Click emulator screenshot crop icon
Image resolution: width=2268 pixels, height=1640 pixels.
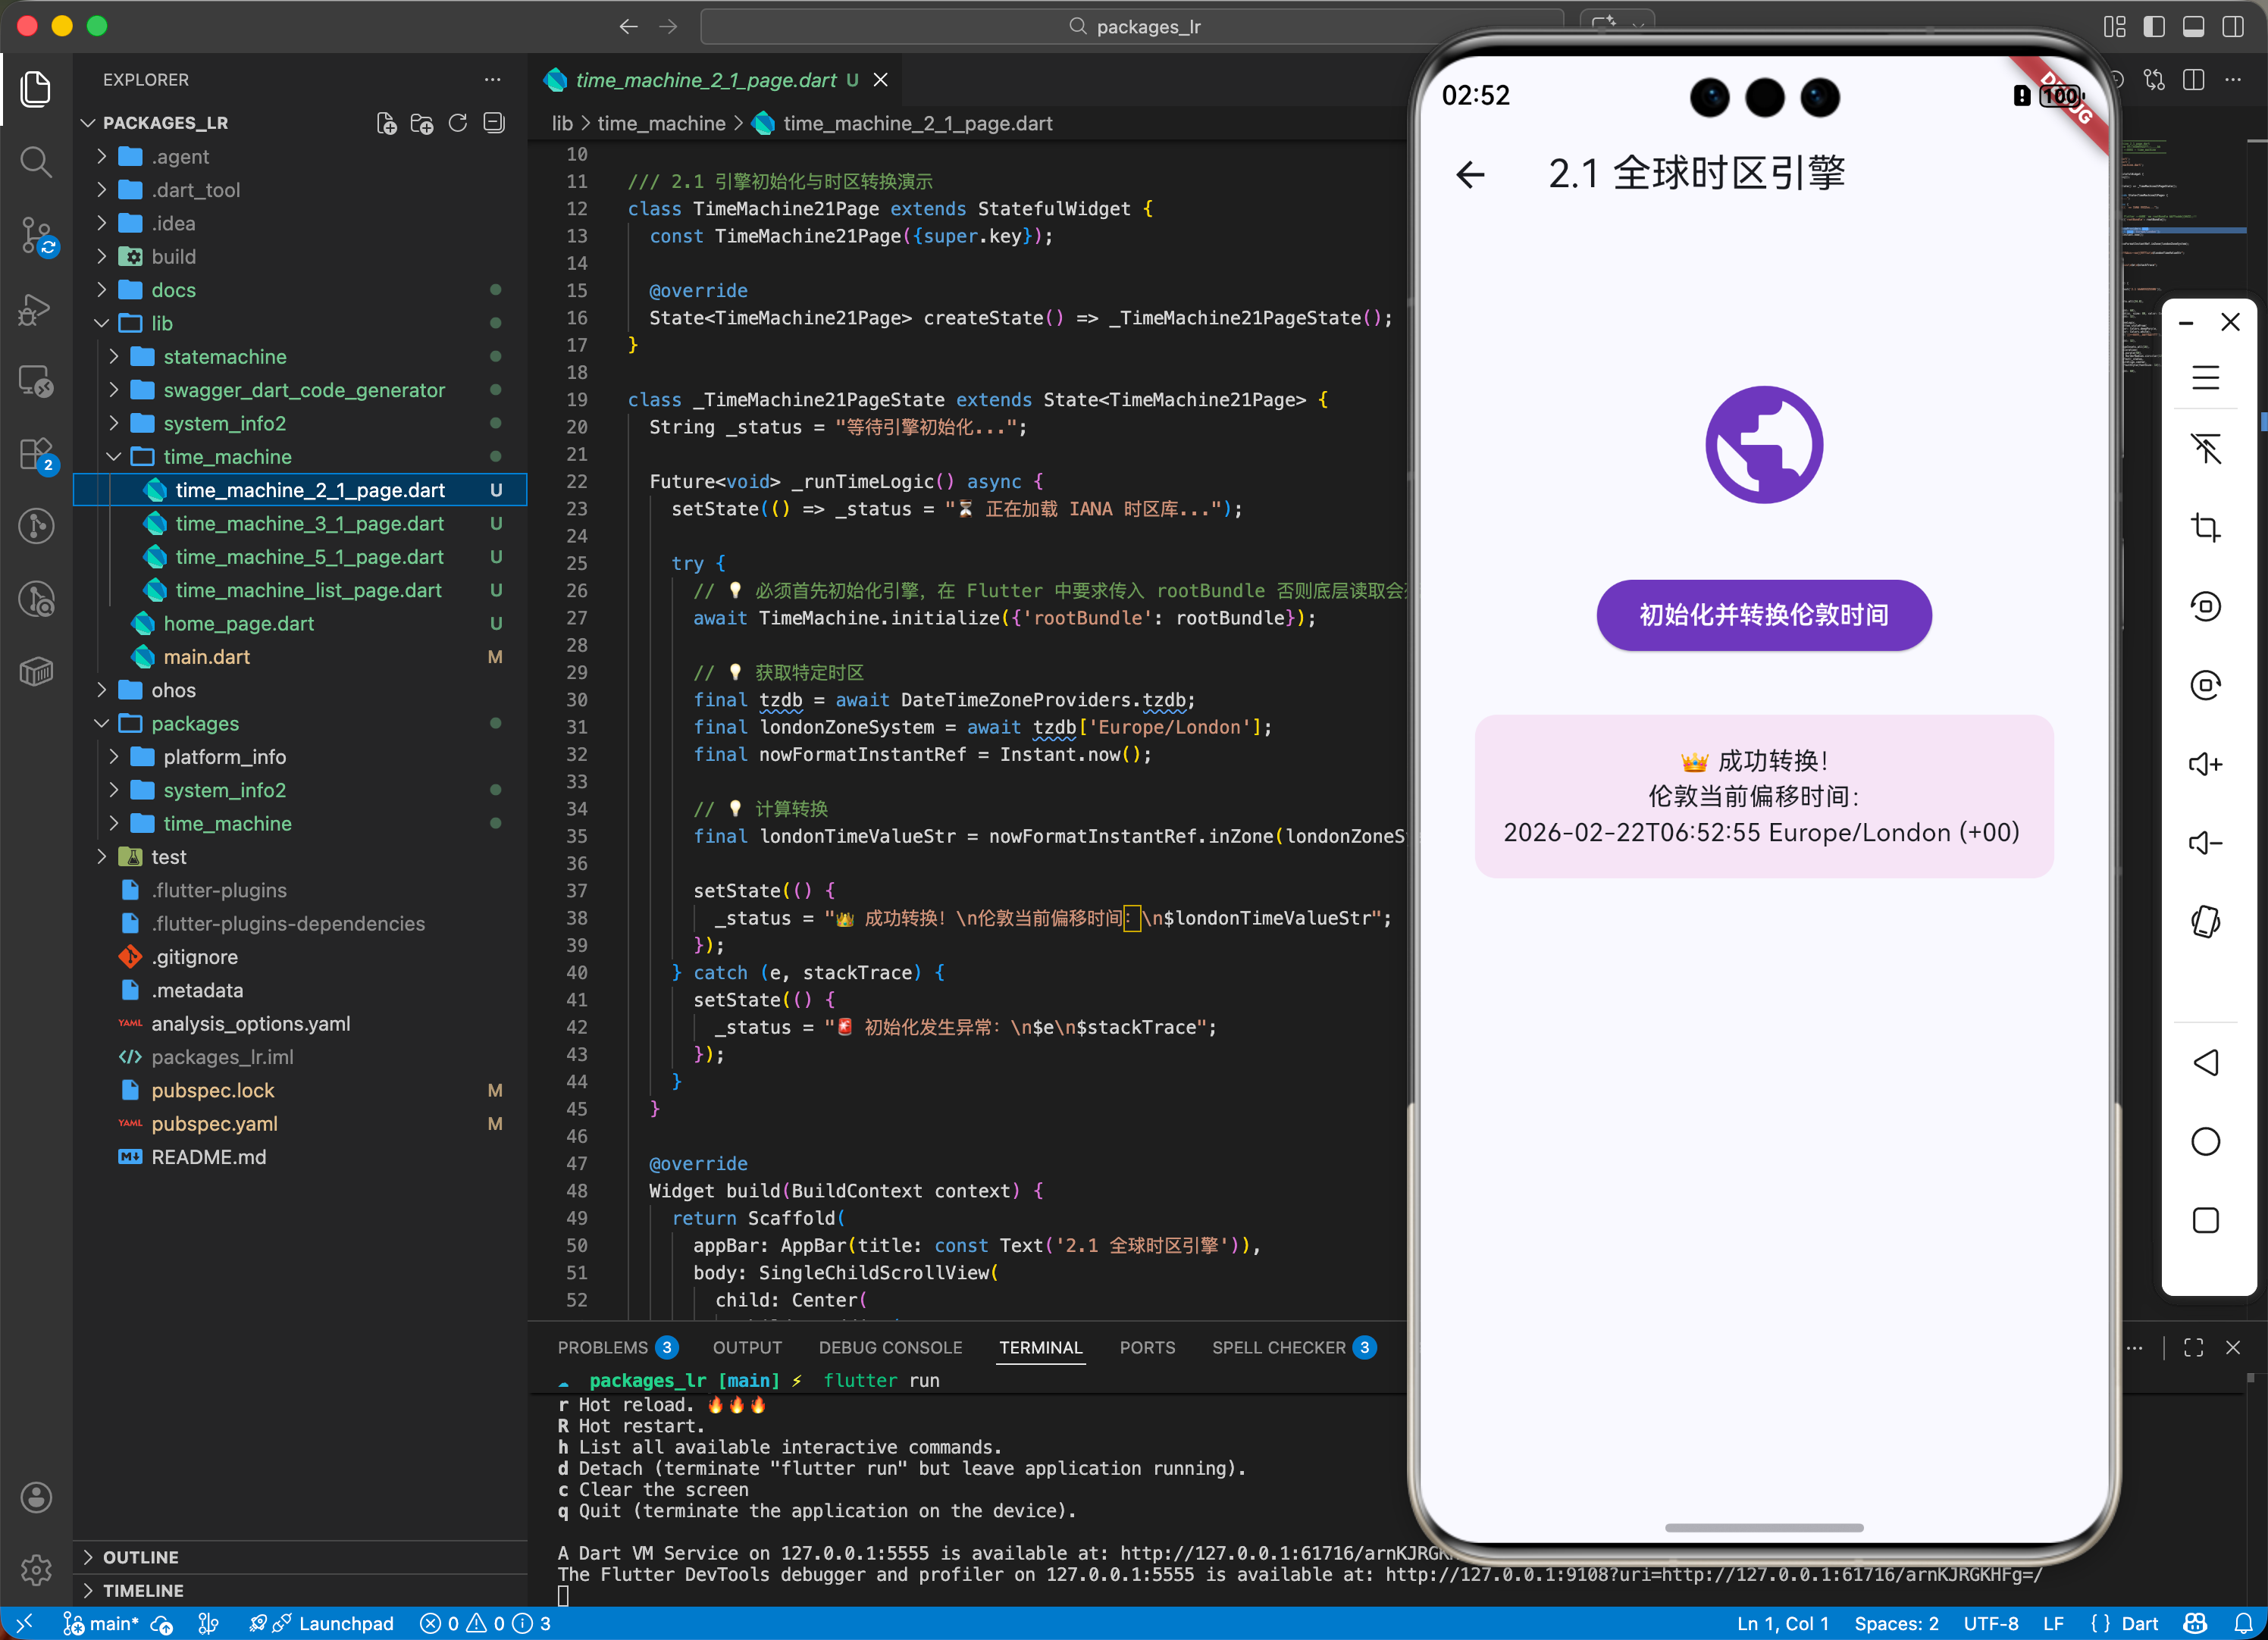point(2205,527)
